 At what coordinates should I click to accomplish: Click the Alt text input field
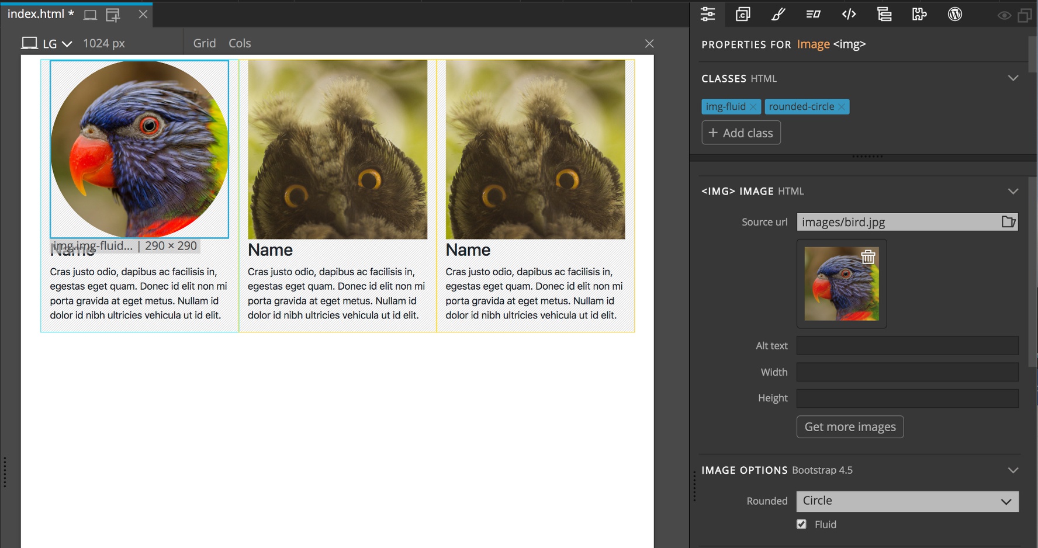pos(908,346)
